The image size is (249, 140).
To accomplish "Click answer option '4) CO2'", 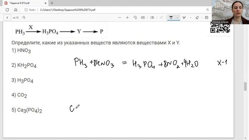I will tap(19, 95).
